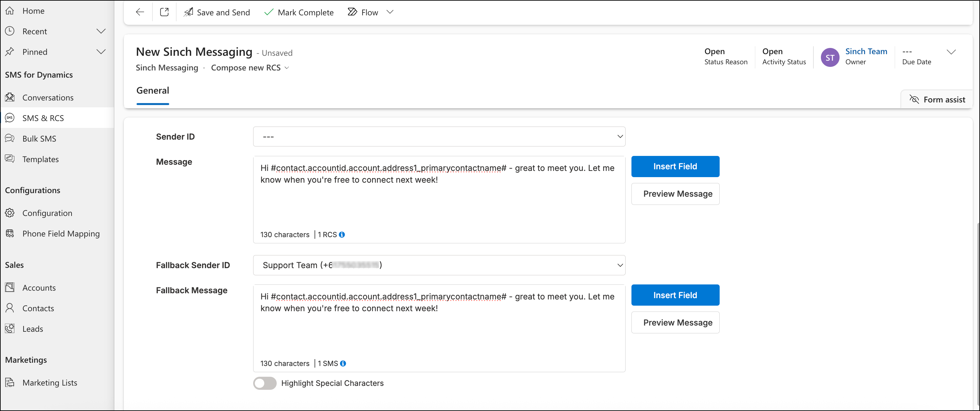Open Conversations in the sidebar

pyautogui.click(x=48, y=98)
